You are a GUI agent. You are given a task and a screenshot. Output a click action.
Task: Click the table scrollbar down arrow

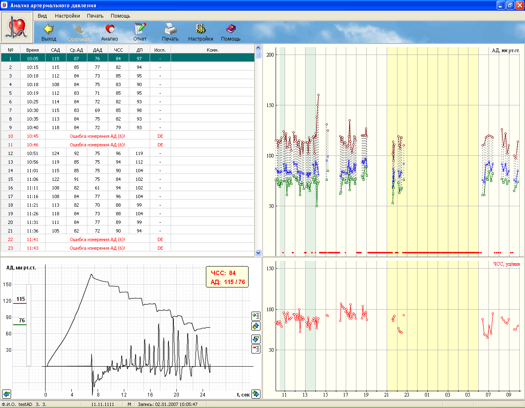pyautogui.click(x=258, y=253)
